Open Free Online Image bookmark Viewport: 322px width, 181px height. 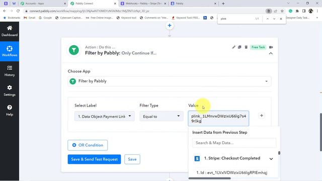click(100, 18)
